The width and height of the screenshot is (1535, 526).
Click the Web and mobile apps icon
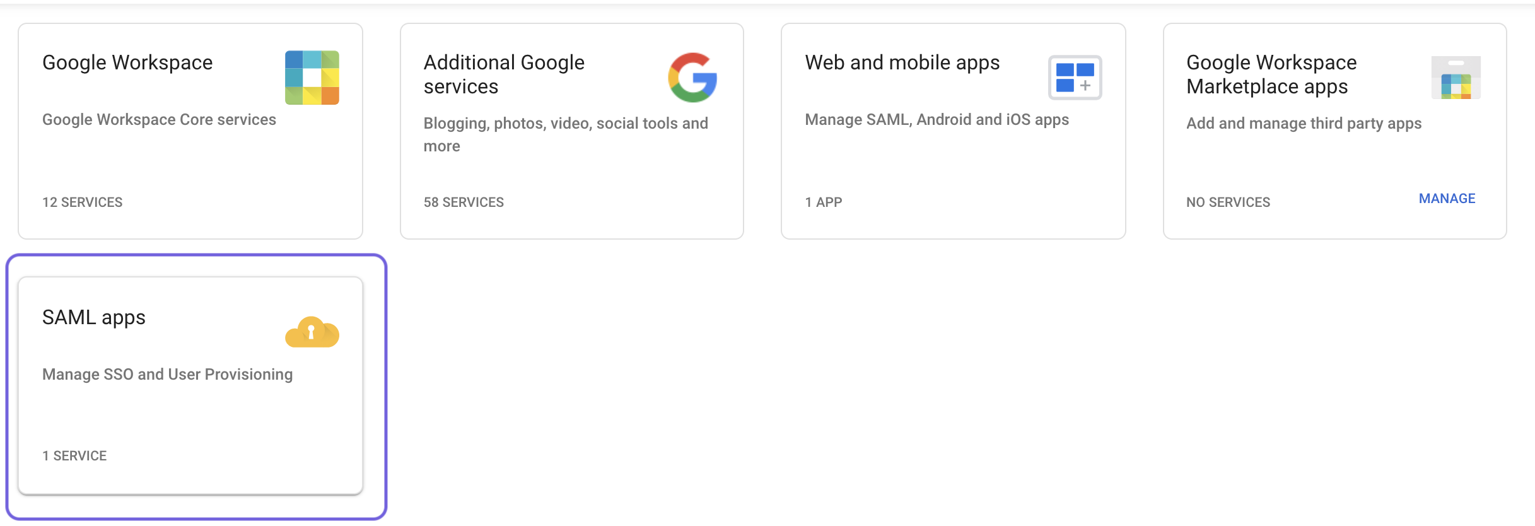point(1075,78)
